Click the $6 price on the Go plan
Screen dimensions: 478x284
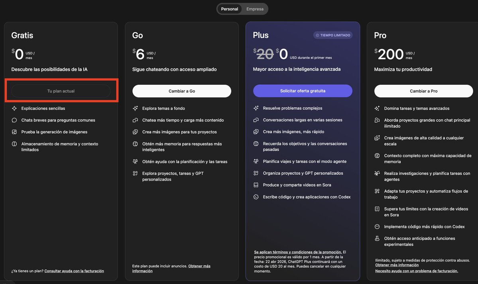tap(139, 54)
